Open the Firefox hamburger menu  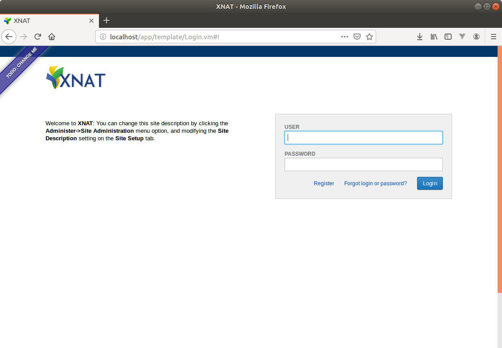click(493, 37)
